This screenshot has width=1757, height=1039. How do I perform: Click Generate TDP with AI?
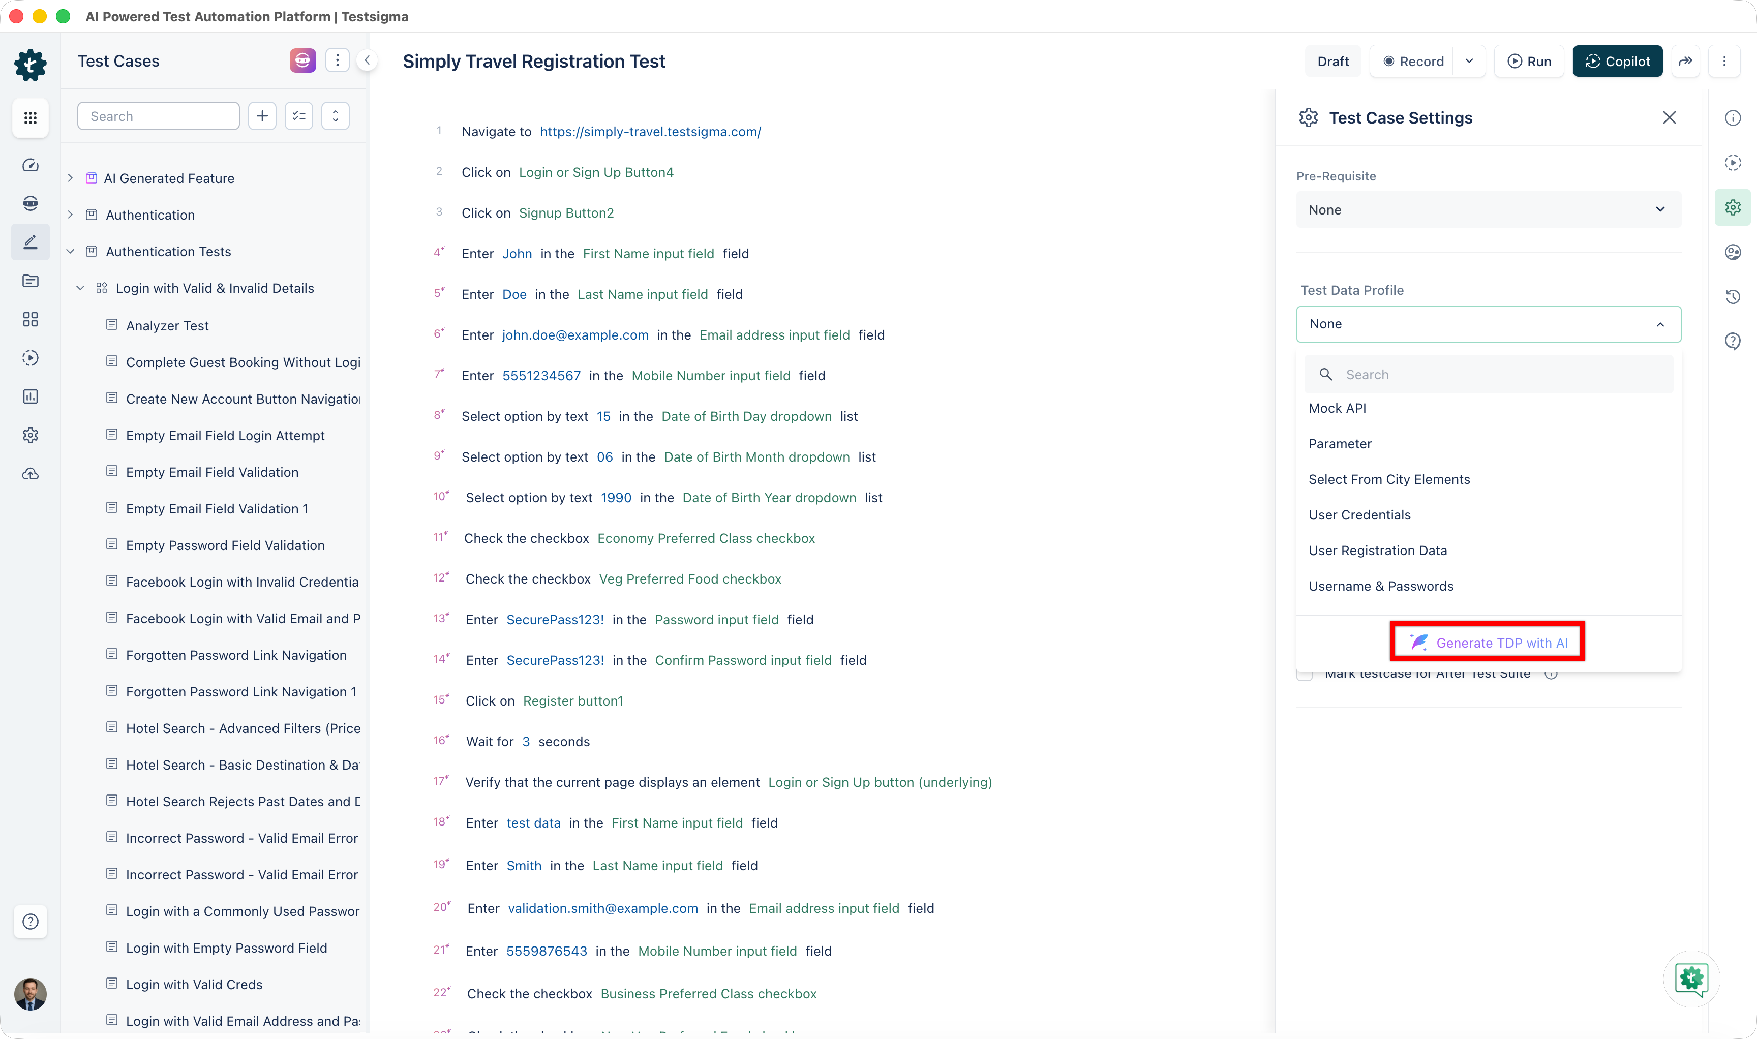click(x=1488, y=643)
